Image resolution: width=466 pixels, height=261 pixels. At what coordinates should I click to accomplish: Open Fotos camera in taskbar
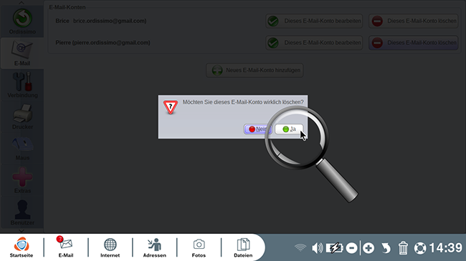tap(199, 247)
